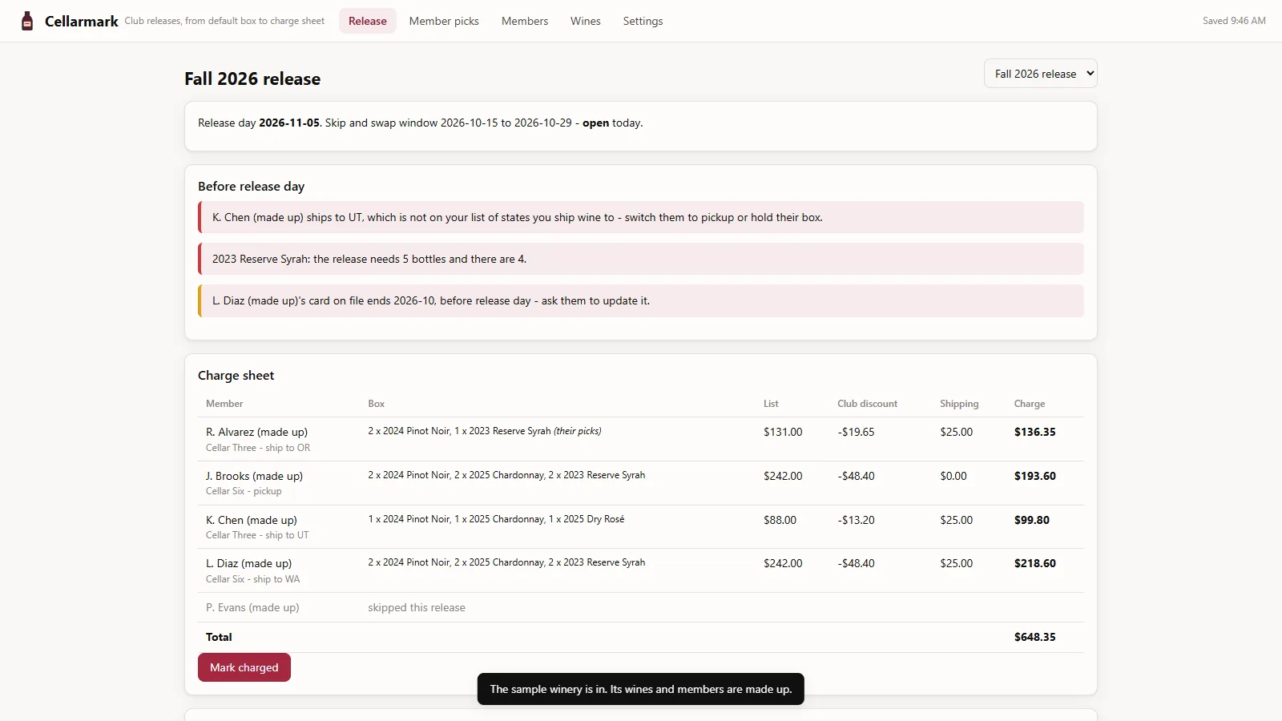1282x721 pixels.
Task: Select the charge amount $218.60
Action: pos(1035,563)
